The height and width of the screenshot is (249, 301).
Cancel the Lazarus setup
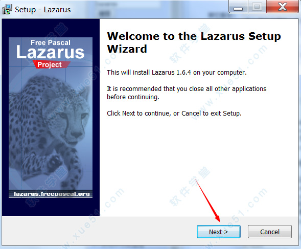pyautogui.click(x=270, y=232)
